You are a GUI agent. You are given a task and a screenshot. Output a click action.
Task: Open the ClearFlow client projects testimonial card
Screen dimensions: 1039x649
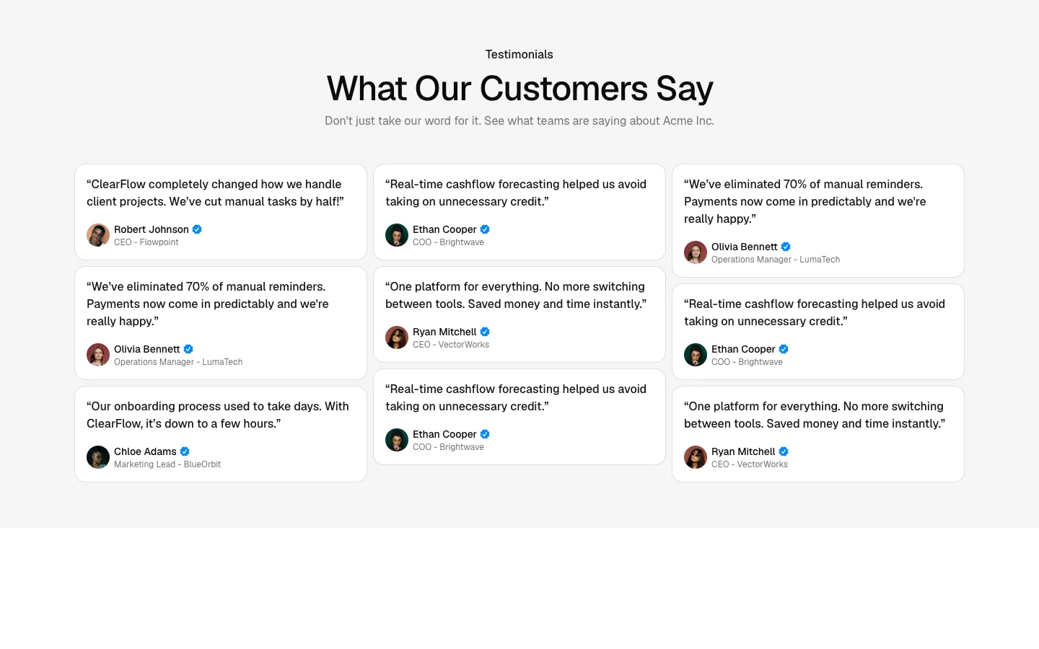[x=221, y=212]
